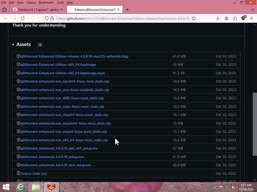Click the page vertical scrollbar thumb
257x192 pixels.
tap(255, 124)
